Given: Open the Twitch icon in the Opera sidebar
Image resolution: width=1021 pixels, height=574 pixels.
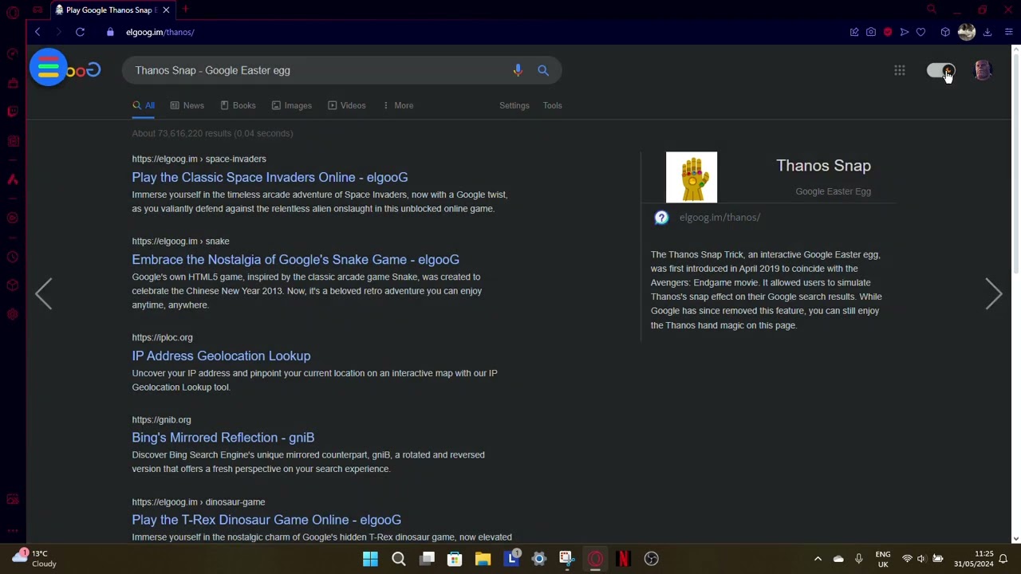Looking at the screenshot, I should coord(13,112).
